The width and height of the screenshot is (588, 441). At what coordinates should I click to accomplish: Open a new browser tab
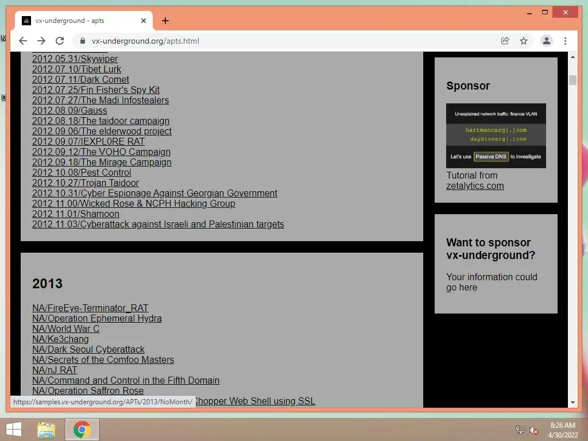(x=165, y=21)
